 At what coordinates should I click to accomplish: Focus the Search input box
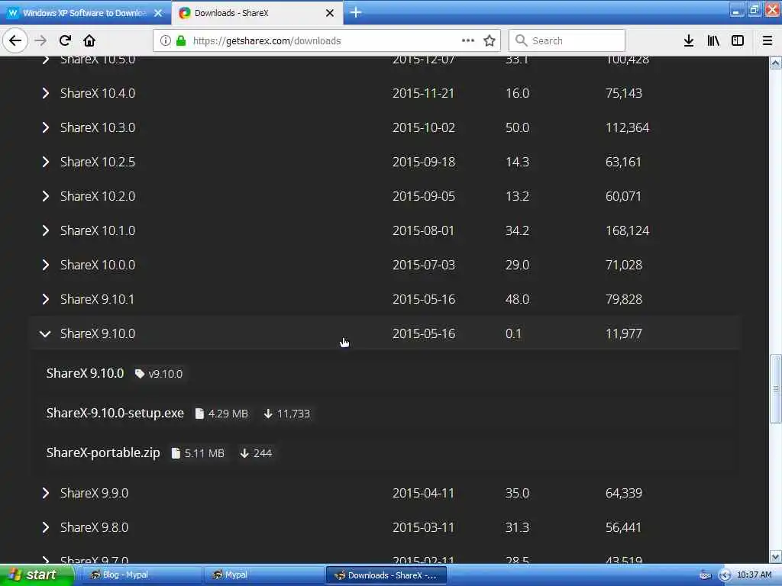(x=567, y=41)
